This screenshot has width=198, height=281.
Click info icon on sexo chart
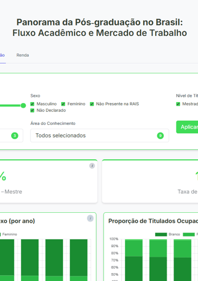coord(90,218)
